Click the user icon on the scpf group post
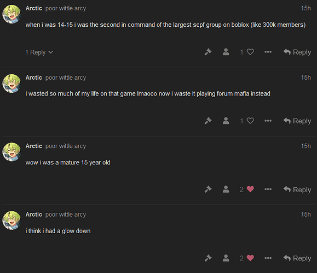 (226, 52)
